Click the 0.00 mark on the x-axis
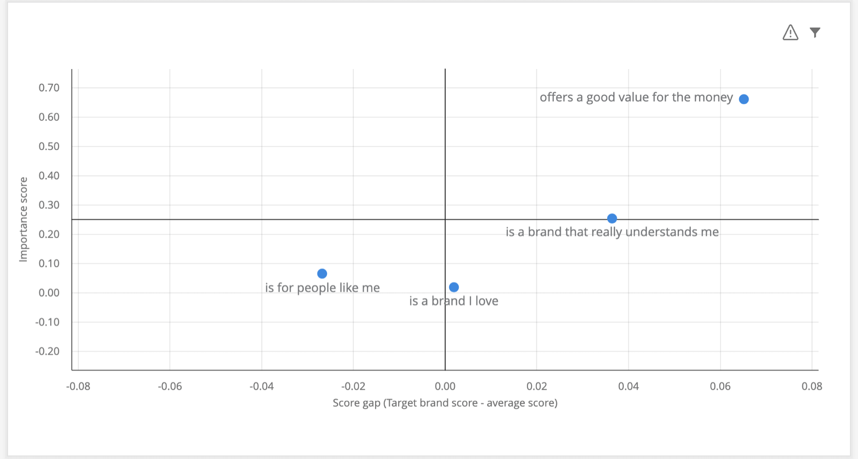Screen dimensions: 858x459 click(x=445, y=386)
